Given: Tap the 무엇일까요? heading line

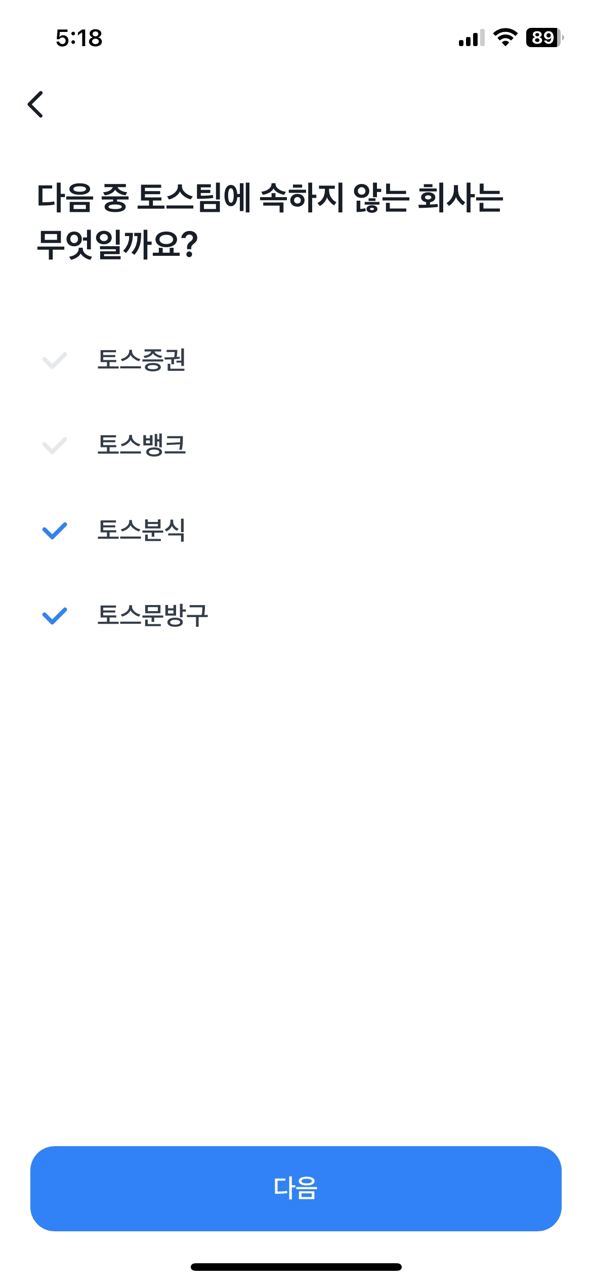Looking at the screenshot, I should point(117,244).
